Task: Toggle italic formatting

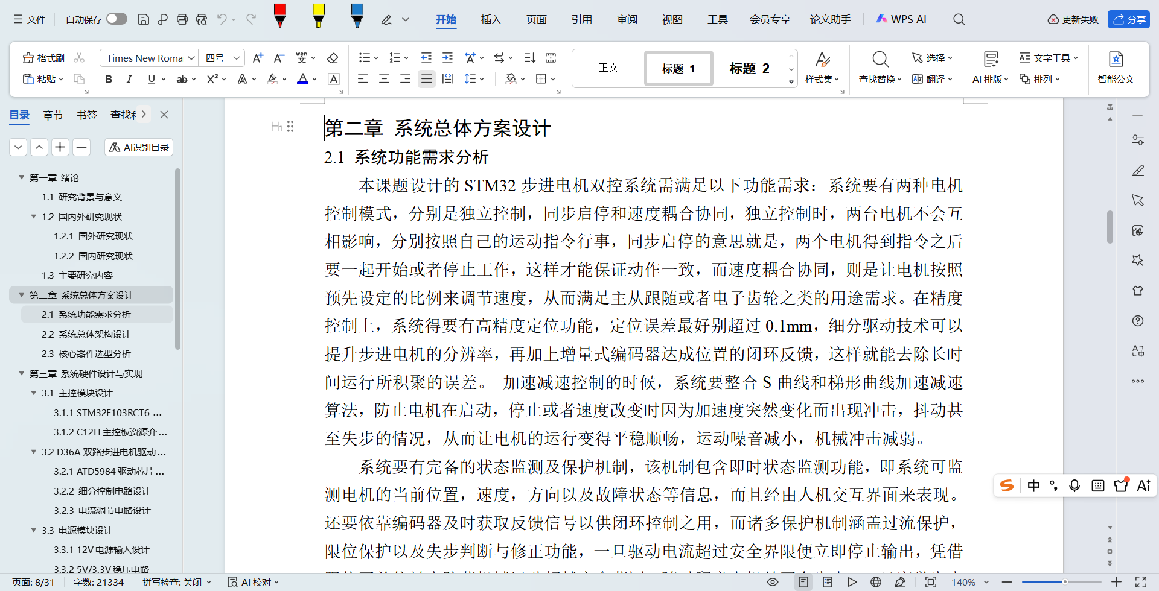Action: point(129,79)
